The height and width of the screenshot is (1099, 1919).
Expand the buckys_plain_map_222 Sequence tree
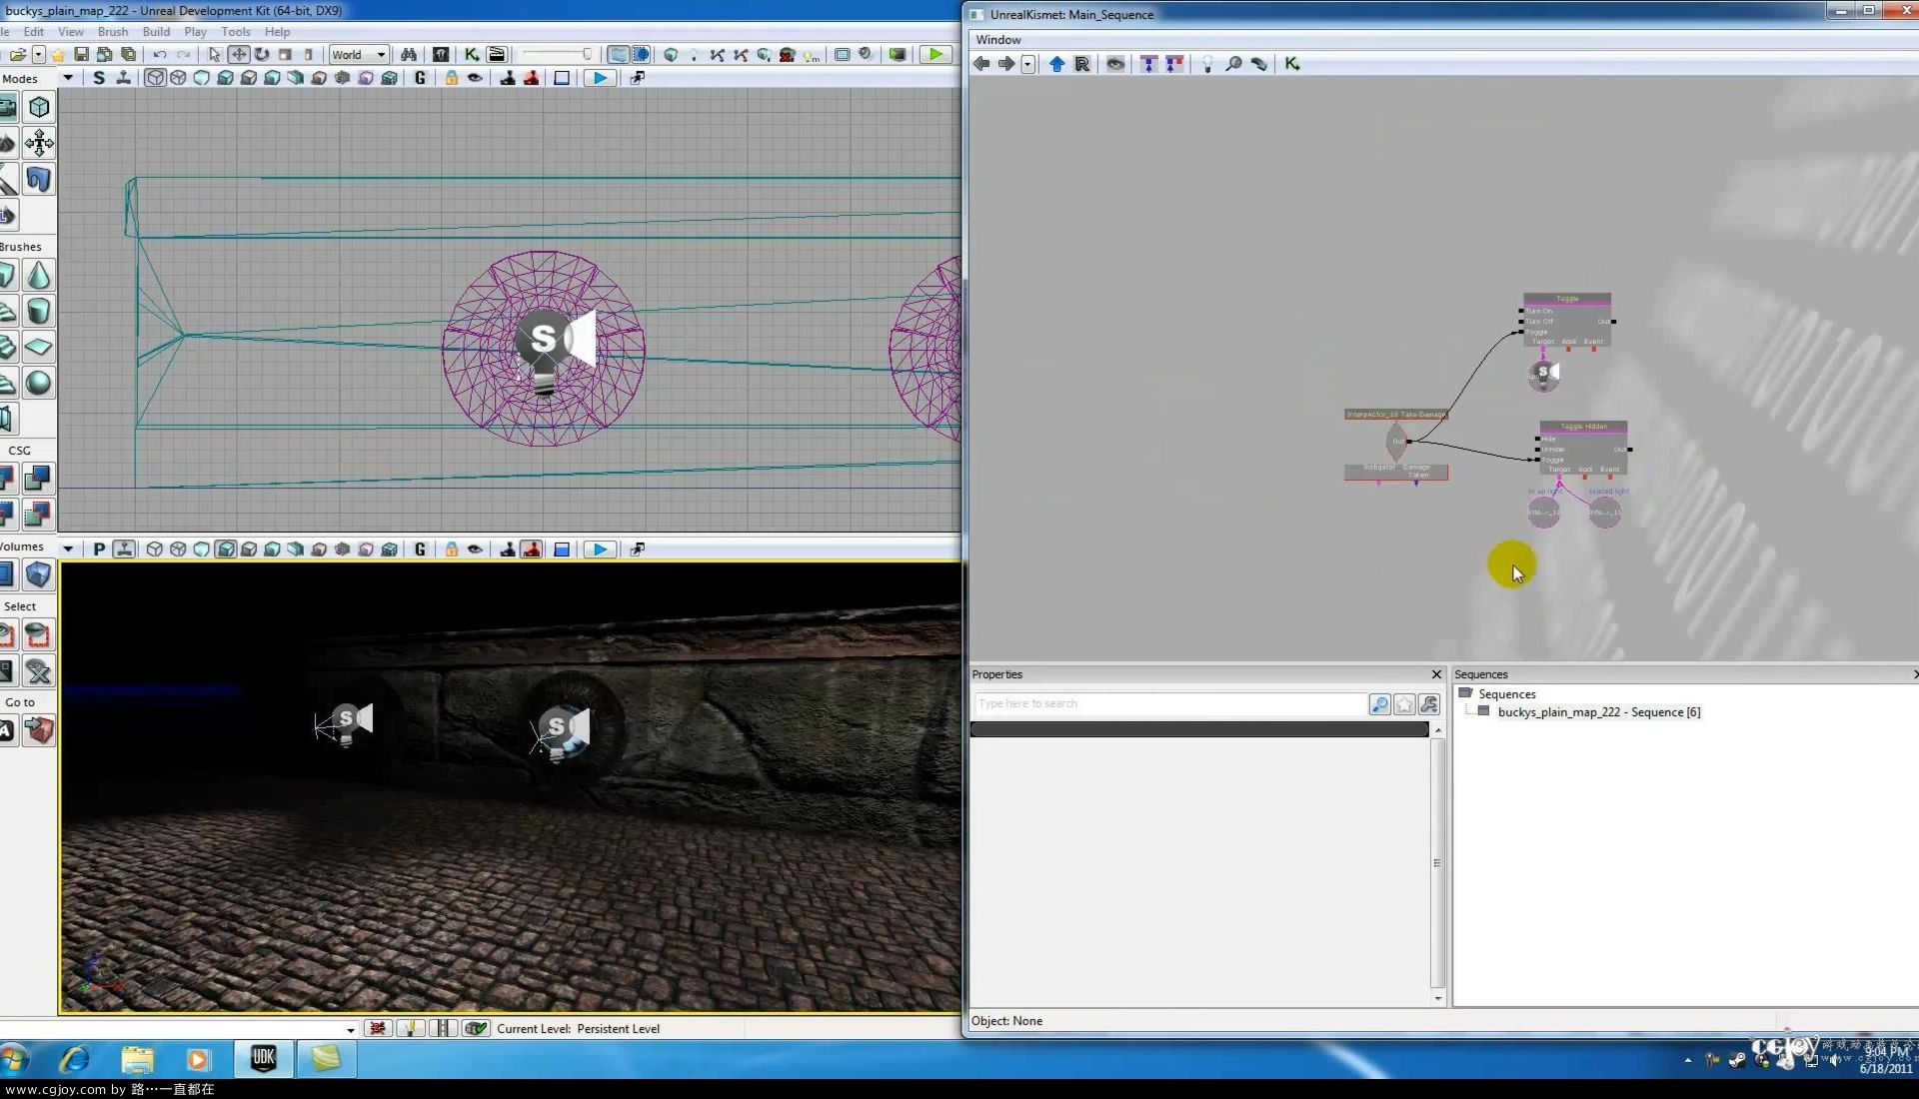1465,711
